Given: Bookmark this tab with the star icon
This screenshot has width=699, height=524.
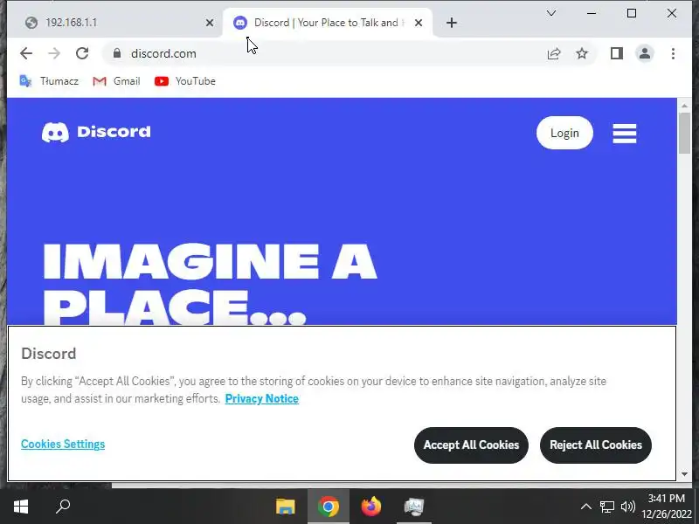Looking at the screenshot, I should [x=582, y=53].
